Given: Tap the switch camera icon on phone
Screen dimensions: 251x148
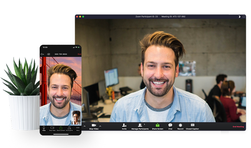Looking at the screenshot, I should point(49,54).
